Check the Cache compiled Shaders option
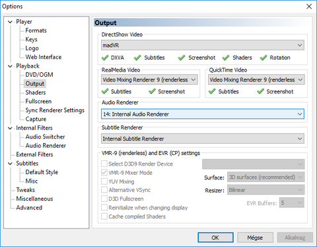Screen dimensions: 317x247 tap(104, 217)
